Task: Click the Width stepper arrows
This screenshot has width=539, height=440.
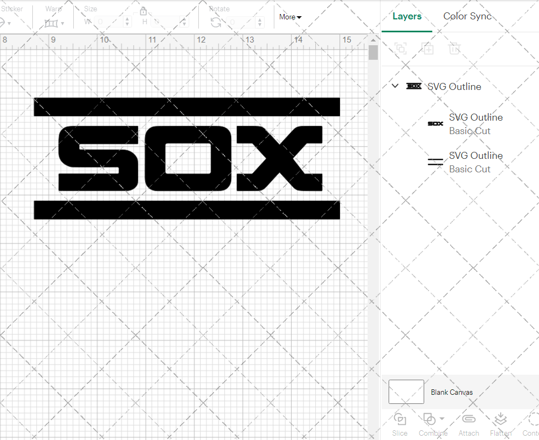Action: (128, 22)
